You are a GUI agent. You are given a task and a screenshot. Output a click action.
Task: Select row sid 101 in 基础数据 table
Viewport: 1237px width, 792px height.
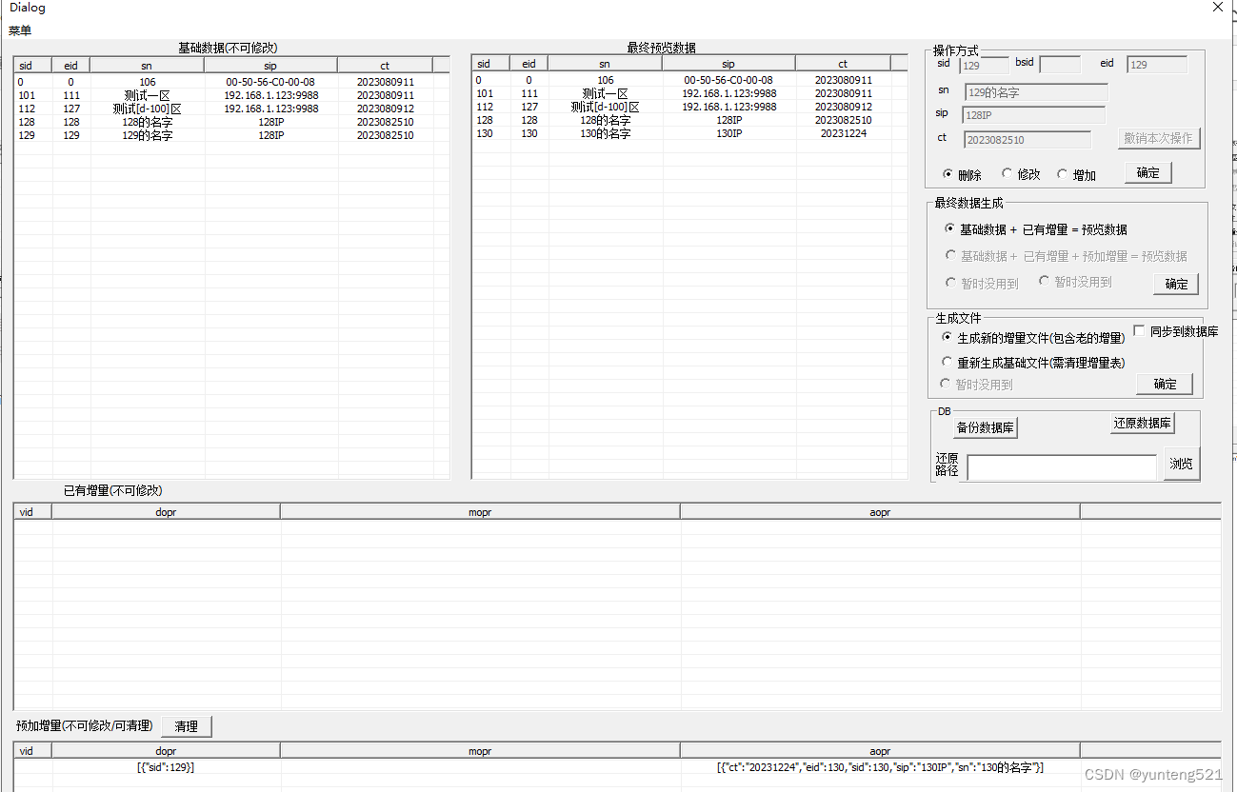(231, 95)
